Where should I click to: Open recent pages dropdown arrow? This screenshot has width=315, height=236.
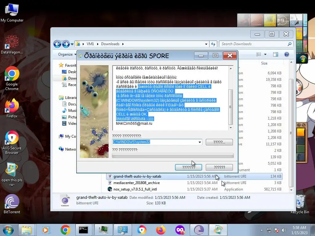click(72, 44)
